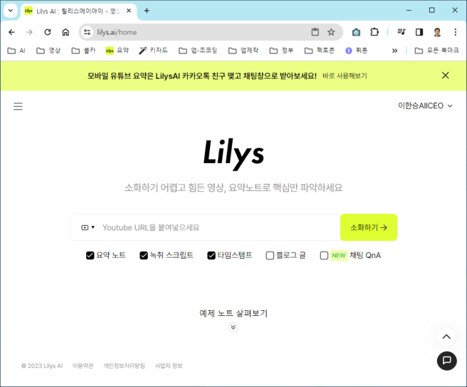Open the 앱-조코딩 bookmark folder
The height and width of the screenshot is (387, 467).
tap(198, 50)
